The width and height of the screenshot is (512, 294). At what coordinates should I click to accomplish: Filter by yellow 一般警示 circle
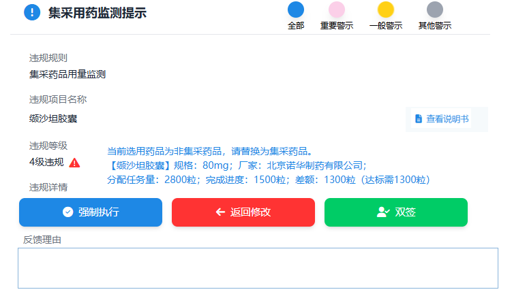386,10
